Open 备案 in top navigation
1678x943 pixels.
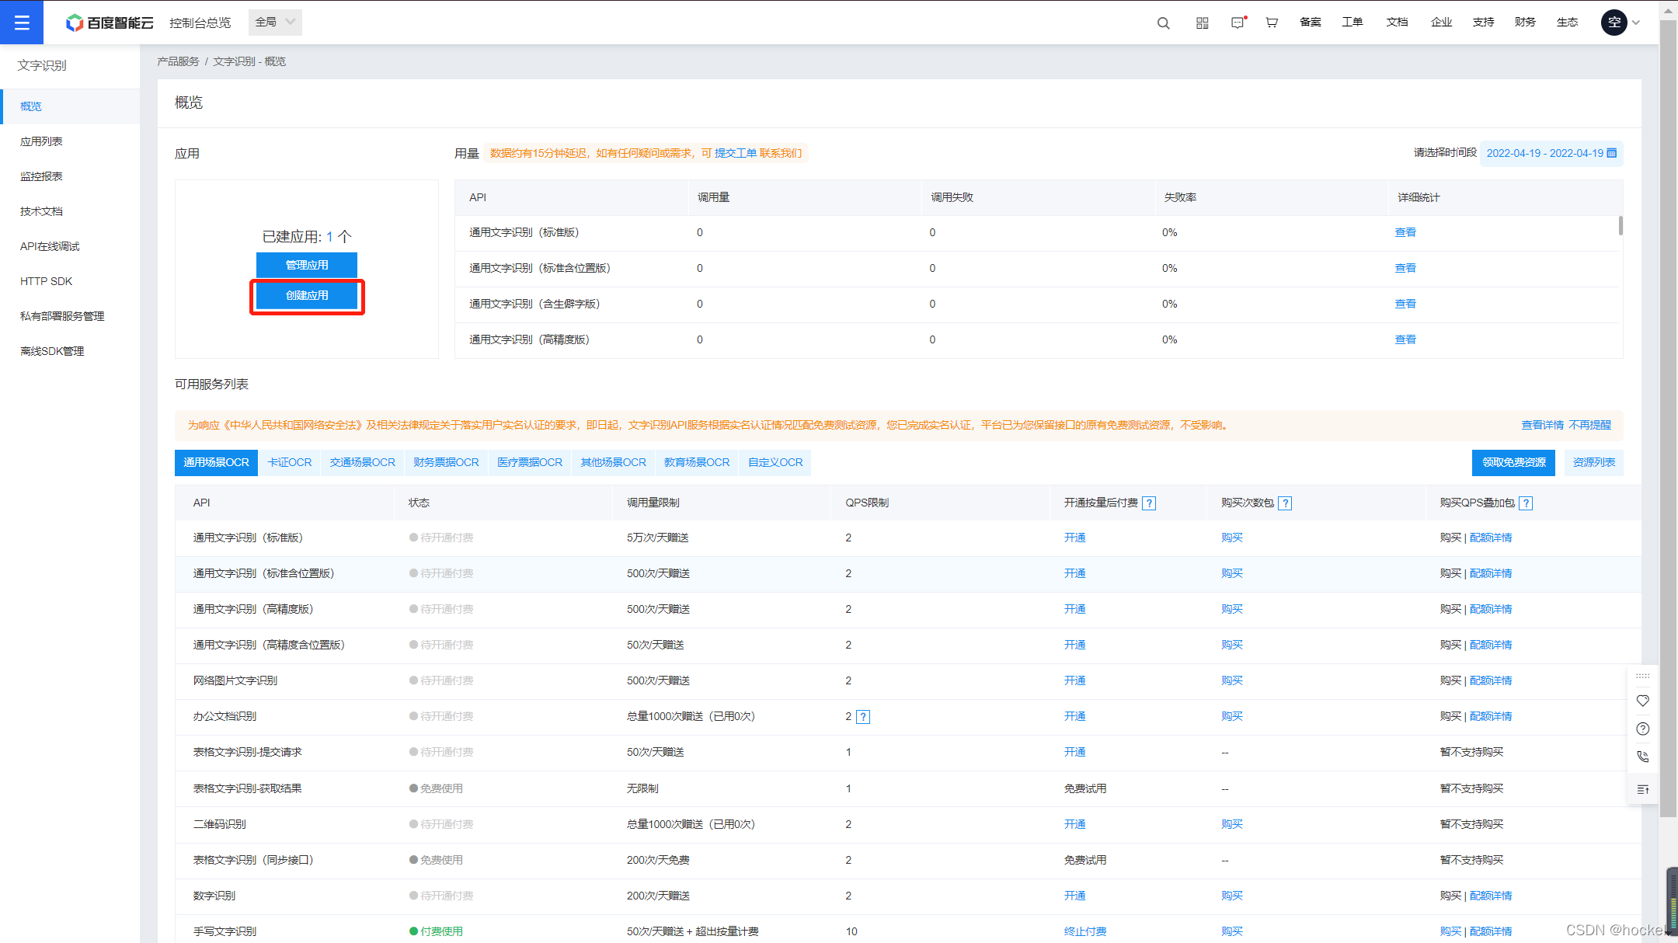click(x=1310, y=23)
